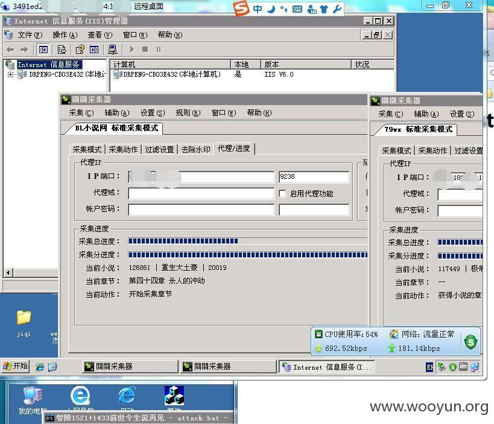Viewport: 494px width, 424px height.
Task: Sort by the 版本 column header
Action: 306,65
